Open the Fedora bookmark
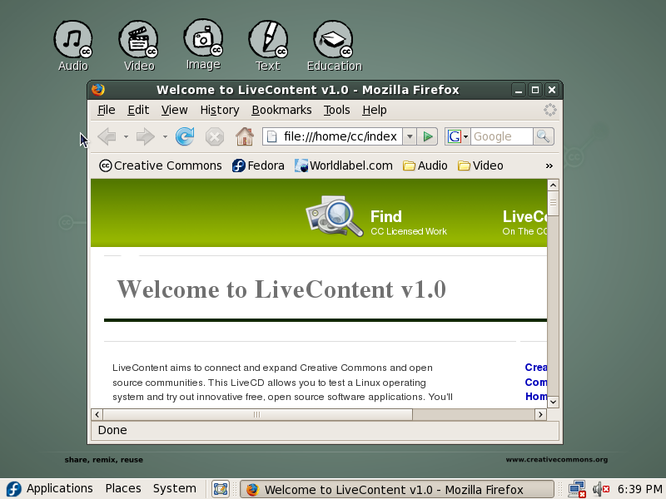 pyautogui.click(x=258, y=166)
